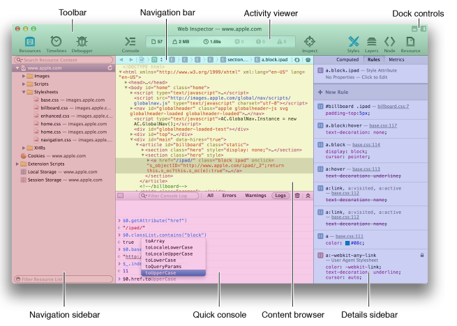Screen dimensions: 457x326
Task: Open billboard.css:7 source link
Action: coord(394,107)
